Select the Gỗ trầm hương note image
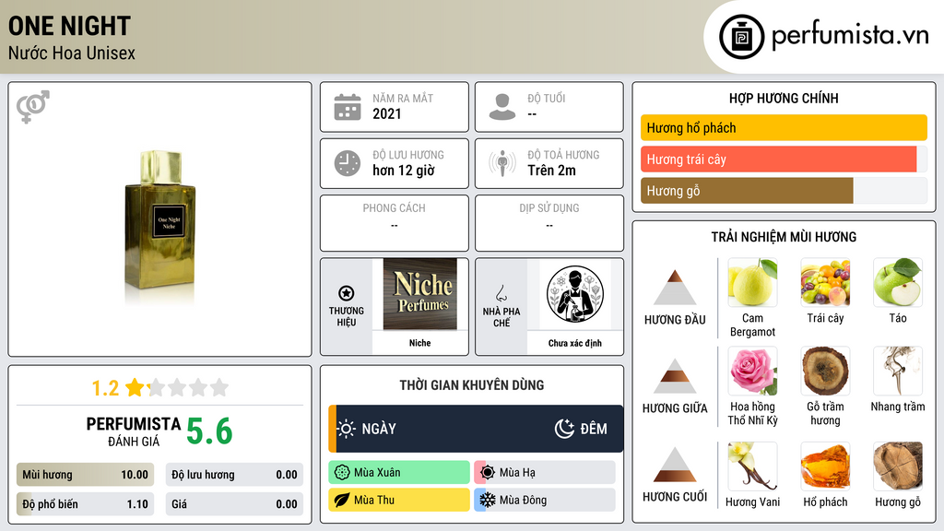This screenshot has width=944, height=531. click(x=825, y=372)
